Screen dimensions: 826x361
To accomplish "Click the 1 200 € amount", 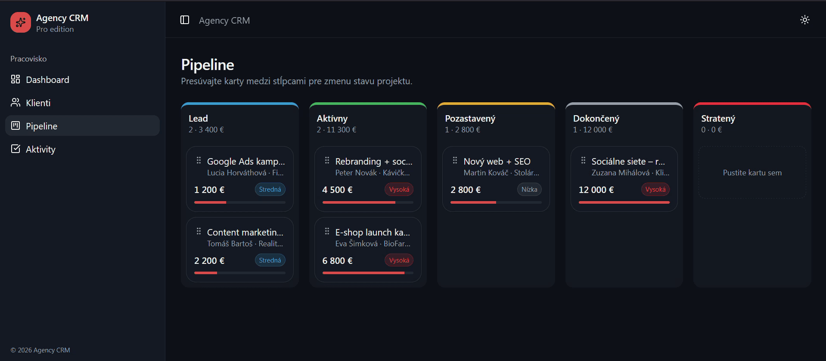I will tap(209, 190).
